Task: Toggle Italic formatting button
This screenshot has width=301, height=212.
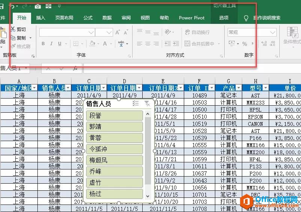Action: [52, 44]
